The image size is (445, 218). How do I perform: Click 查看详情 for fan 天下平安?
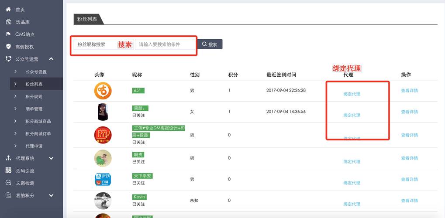pyautogui.click(x=409, y=180)
